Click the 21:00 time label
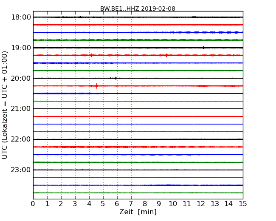Screen dimensions: 276x221 click(21, 109)
